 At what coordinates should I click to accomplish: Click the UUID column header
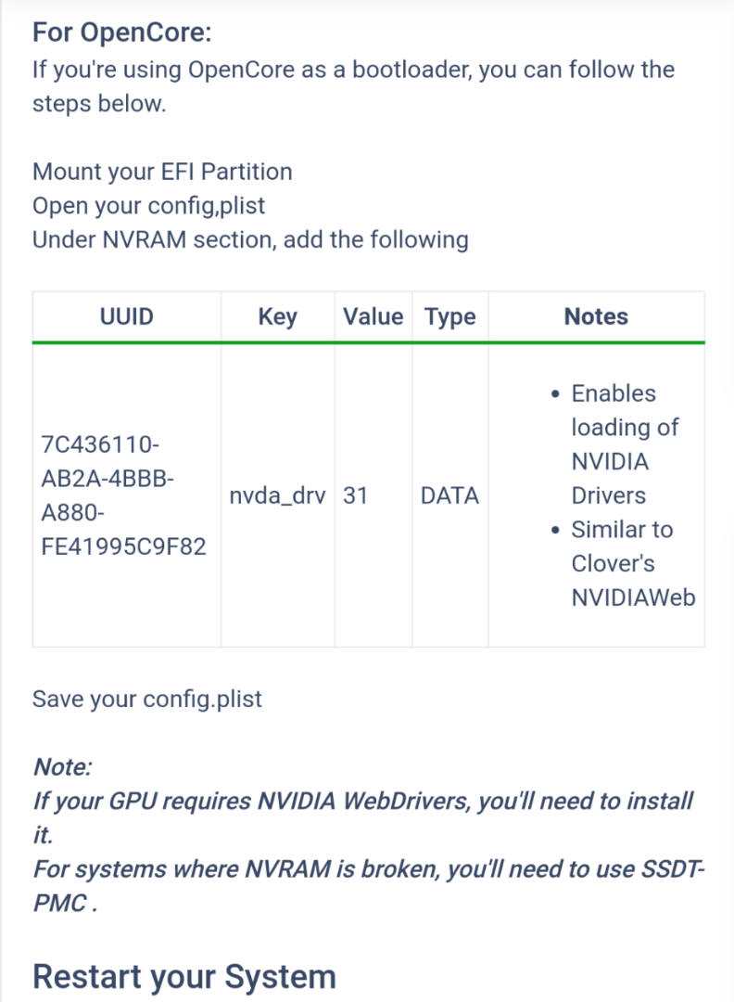point(126,316)
